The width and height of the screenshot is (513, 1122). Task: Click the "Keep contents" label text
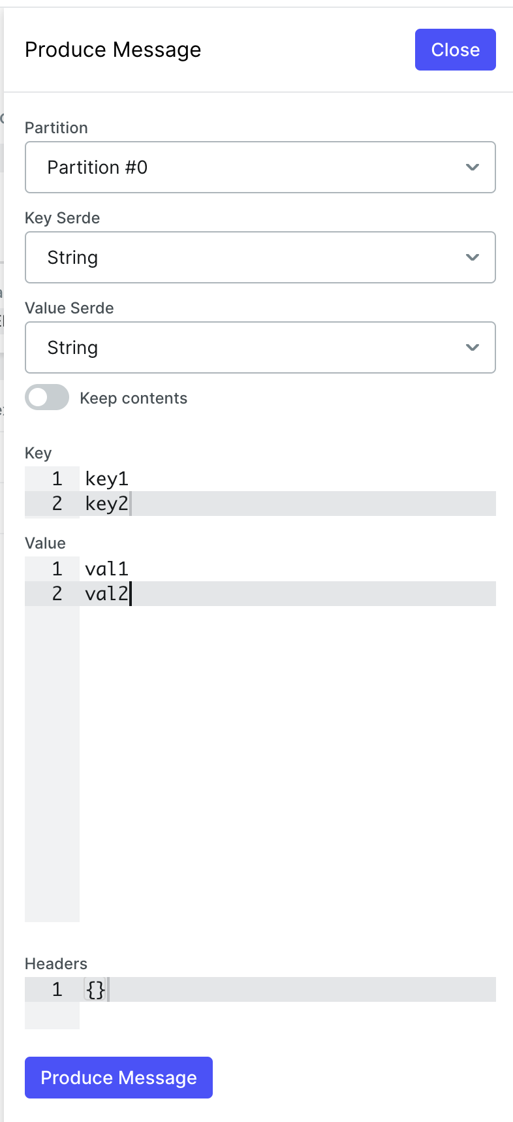133,398
